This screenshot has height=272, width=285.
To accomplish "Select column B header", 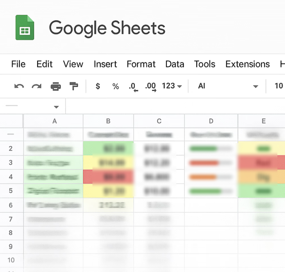I will [x=108, y=121].
